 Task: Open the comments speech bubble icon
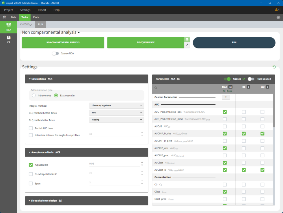tap(278, 18)
